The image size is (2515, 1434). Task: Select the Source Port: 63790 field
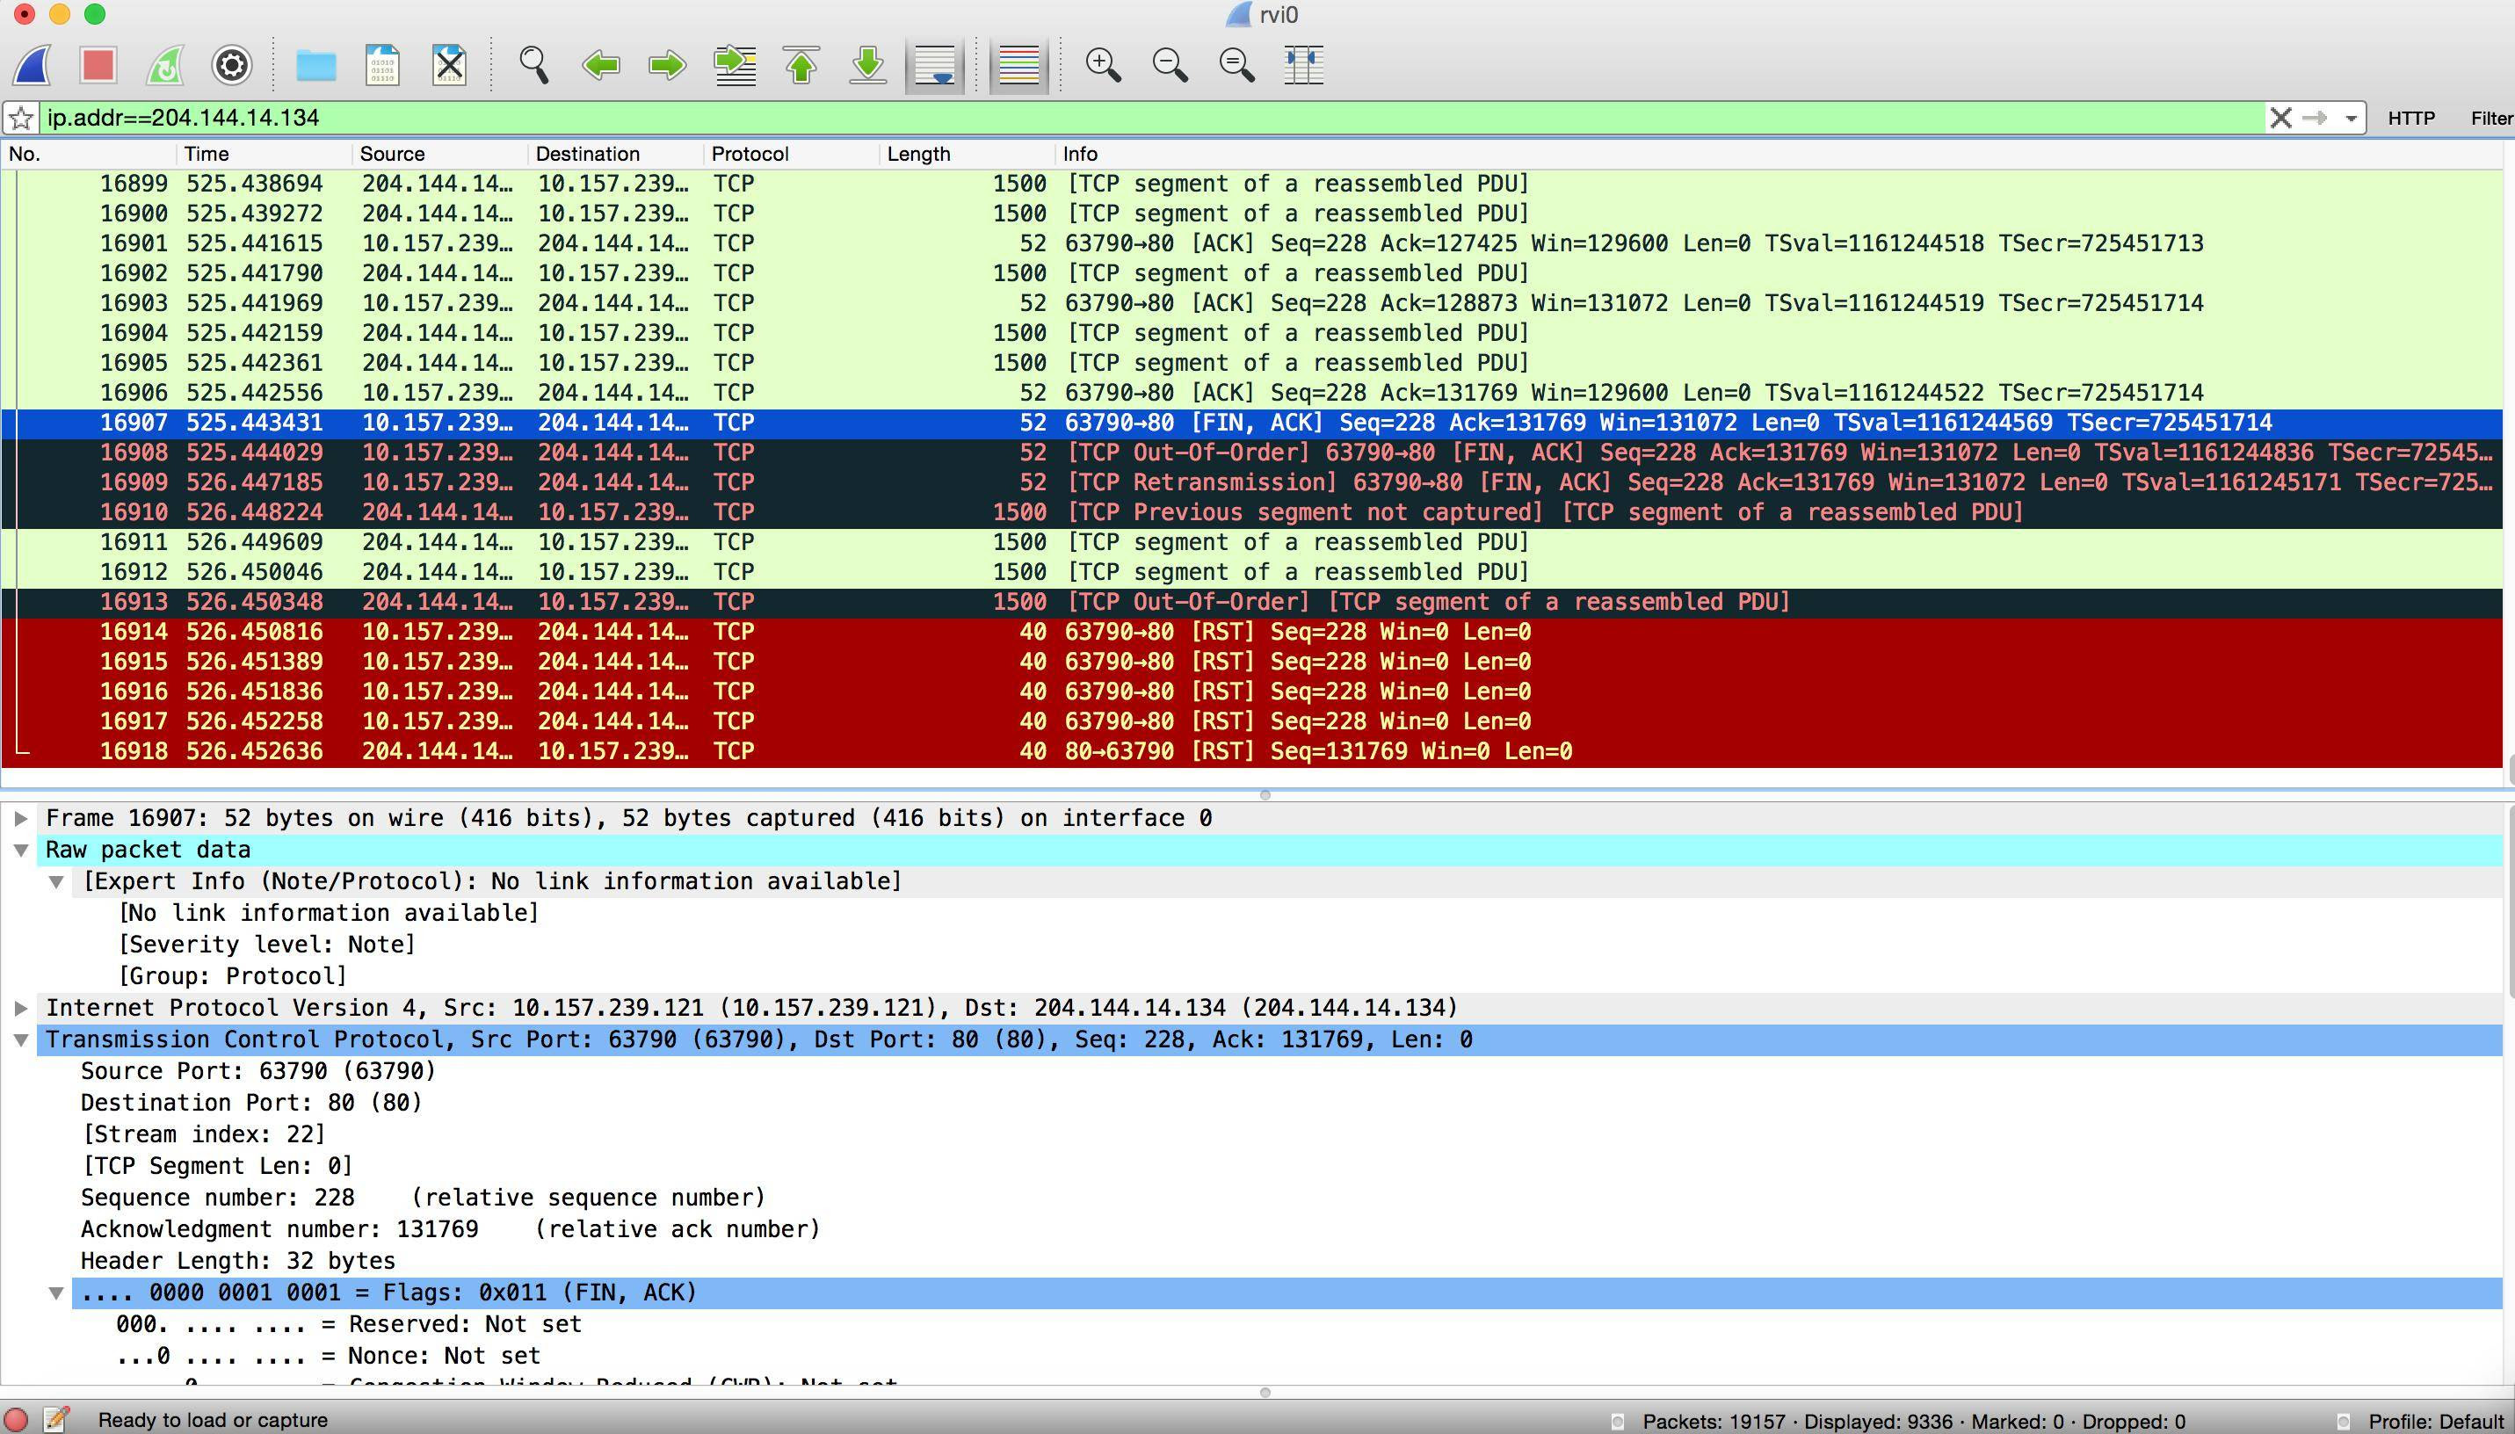(x=258, y=1072)
